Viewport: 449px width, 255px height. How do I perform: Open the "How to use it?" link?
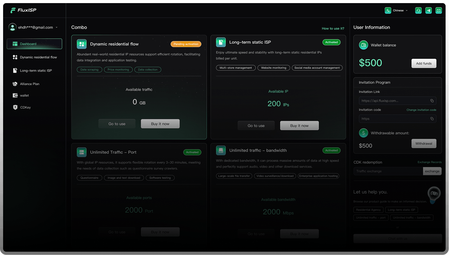[333, 28]
